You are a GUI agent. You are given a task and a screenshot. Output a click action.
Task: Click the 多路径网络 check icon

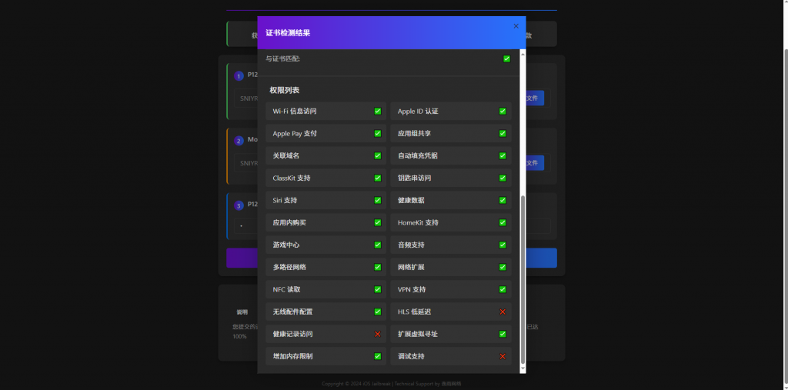click(377, 267)
